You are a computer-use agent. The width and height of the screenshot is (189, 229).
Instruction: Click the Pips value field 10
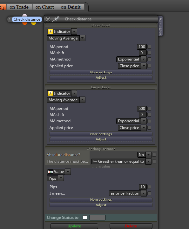pos(143,187)
